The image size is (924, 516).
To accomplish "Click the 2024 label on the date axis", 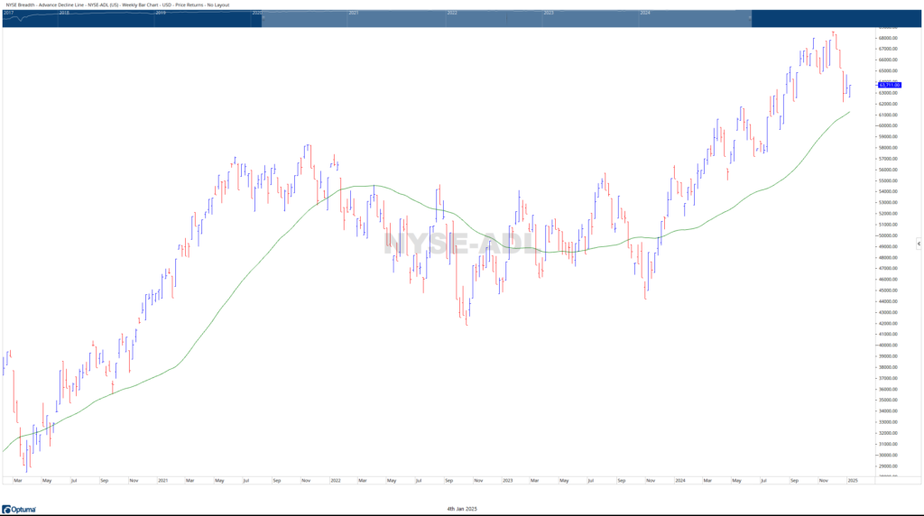I will coord(679,481).
